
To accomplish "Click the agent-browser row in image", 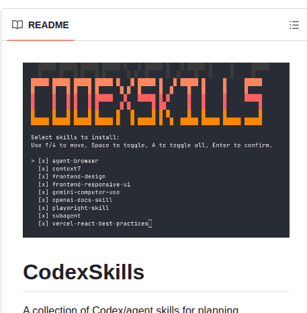I will click(64, 161).
